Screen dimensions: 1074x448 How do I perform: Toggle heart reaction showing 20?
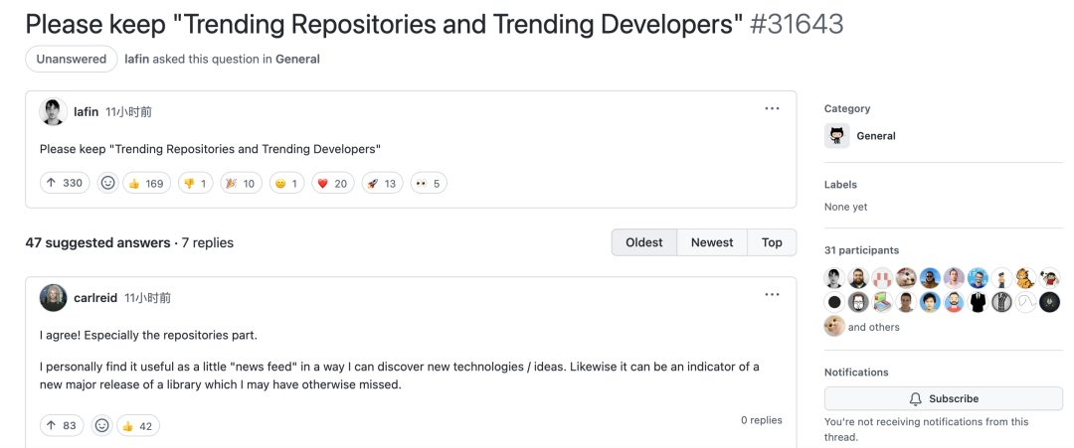pyautogui.click(x=333, y=184)
